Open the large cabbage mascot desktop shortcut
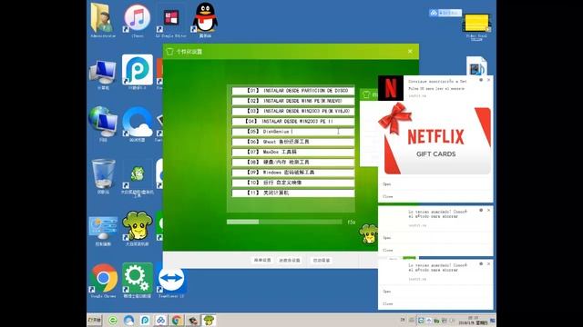Screen dimensions: 583x327 138,228
